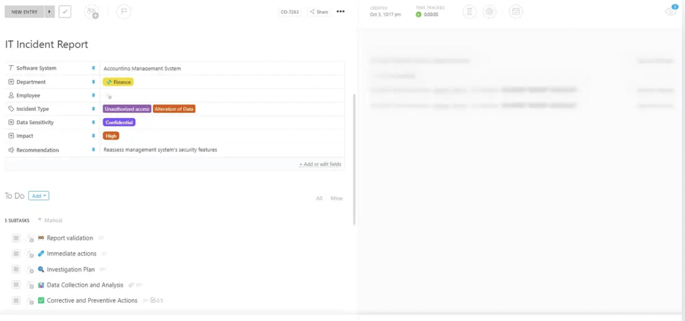The height and width of the screenshot is (321, 685).
Task: Toggle status box for Investigation Plan
Action: click(16, 269)
